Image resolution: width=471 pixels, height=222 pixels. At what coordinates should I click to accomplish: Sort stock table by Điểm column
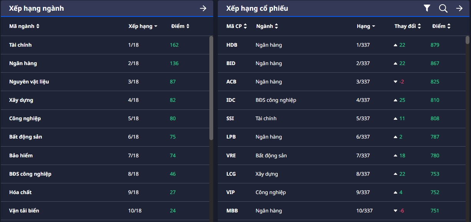(441, 26)
